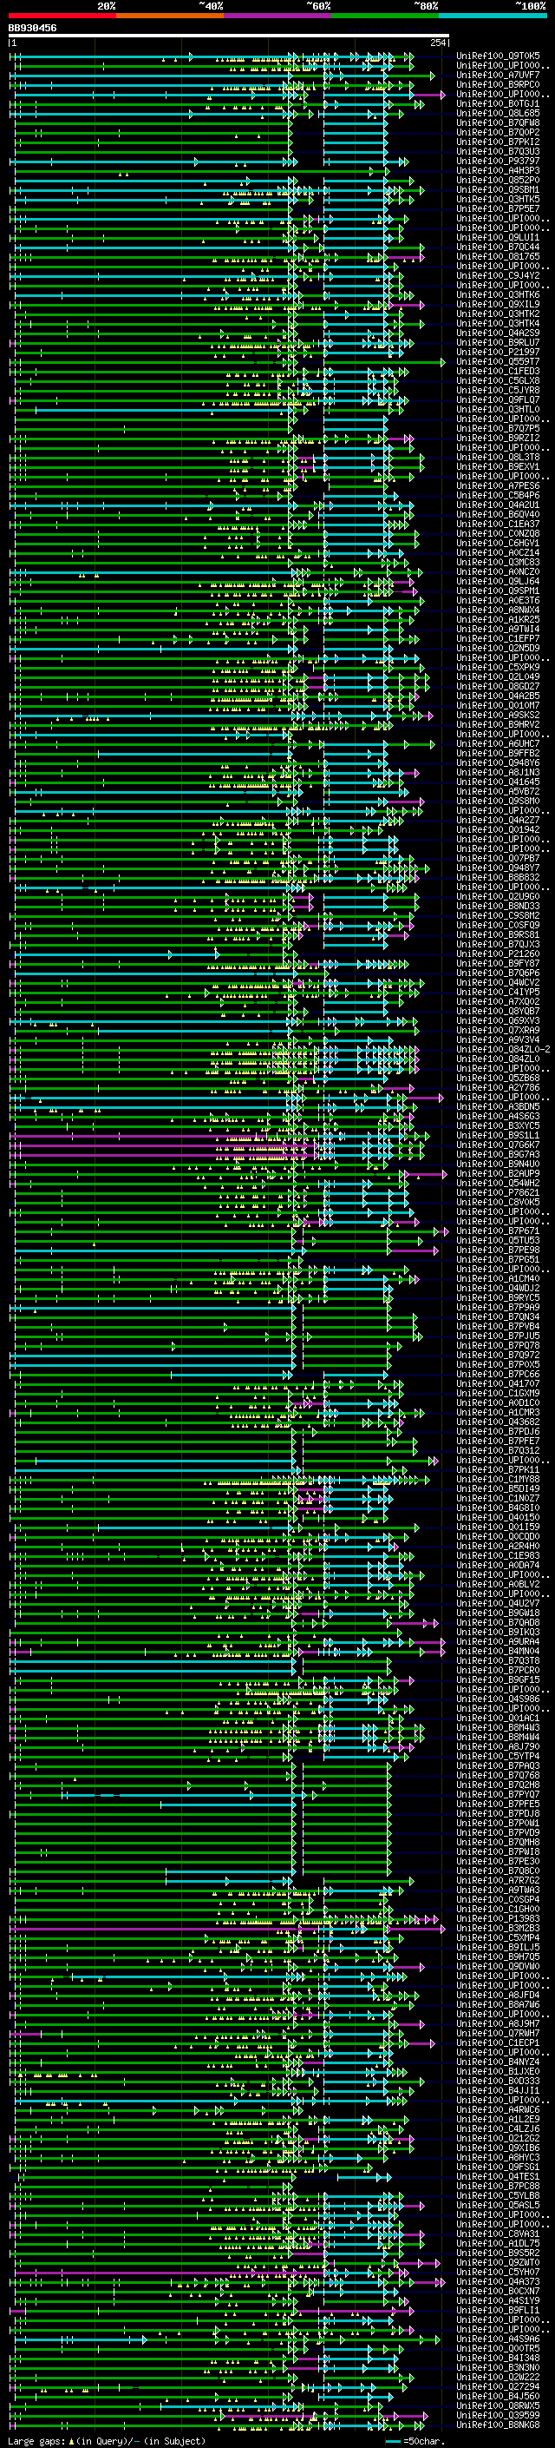Select hit UniRef100_Q3HTK5

498,200
